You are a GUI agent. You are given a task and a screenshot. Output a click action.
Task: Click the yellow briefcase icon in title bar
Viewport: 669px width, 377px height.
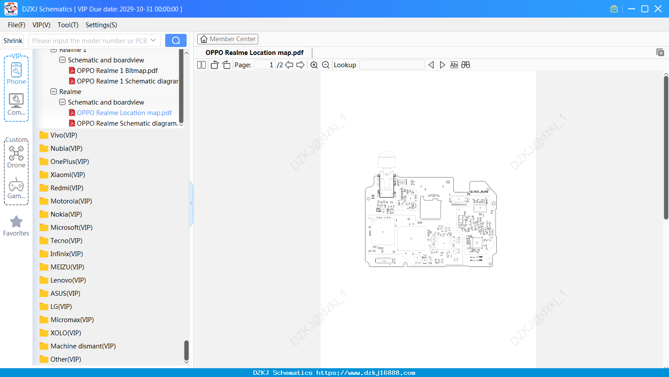[614, 9]
